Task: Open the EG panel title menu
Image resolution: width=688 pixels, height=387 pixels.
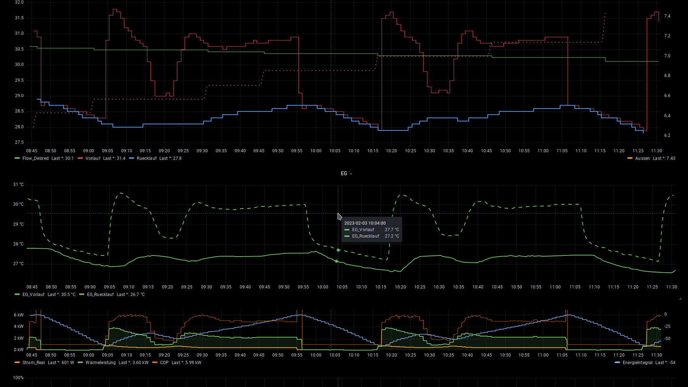Action: (344, 173)
